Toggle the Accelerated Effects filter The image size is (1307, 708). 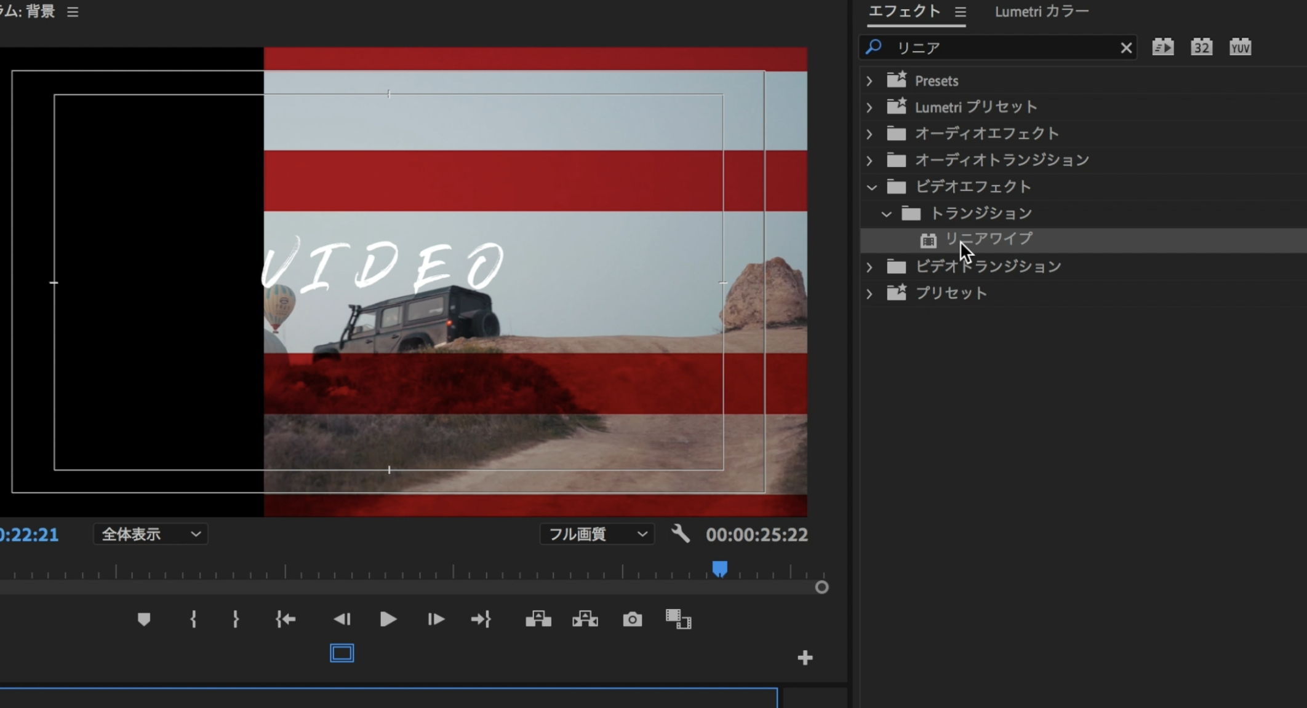coord(1163,47)
